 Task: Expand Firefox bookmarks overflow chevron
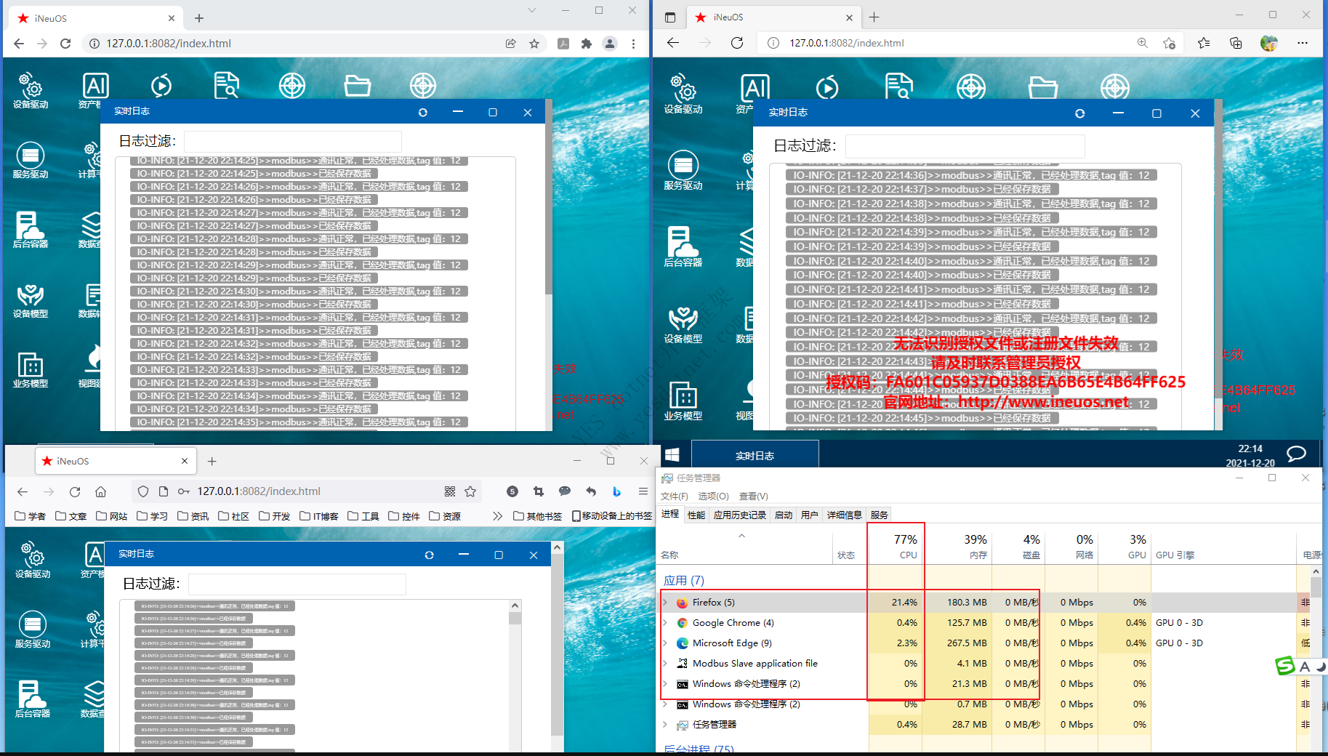click(497, 516)
